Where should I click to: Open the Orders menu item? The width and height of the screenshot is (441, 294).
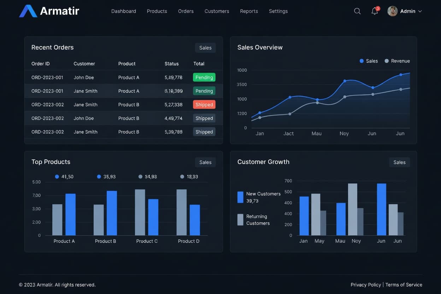click(x=186, y=11)
